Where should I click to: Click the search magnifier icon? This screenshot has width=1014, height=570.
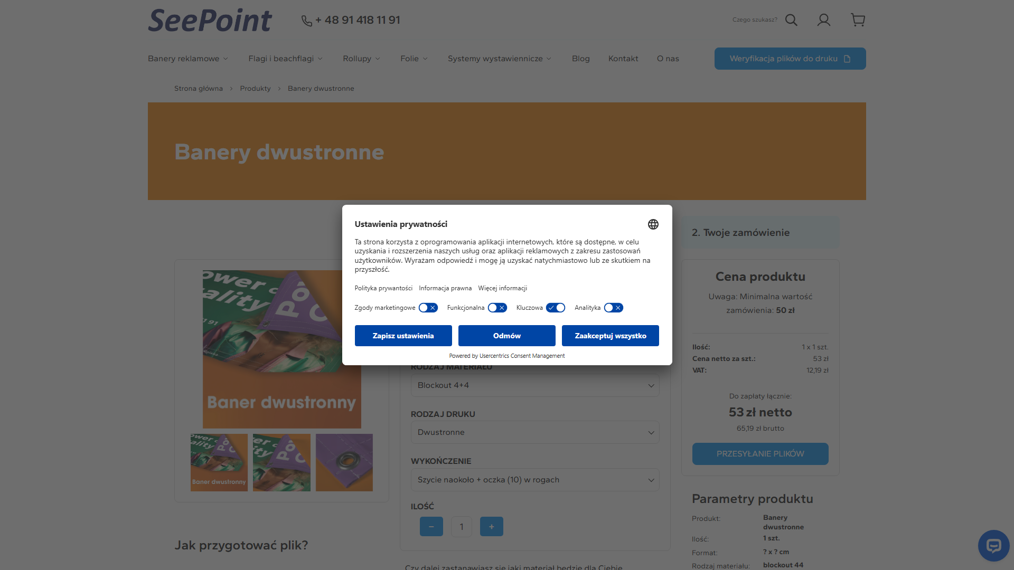(x=791, y=20)
